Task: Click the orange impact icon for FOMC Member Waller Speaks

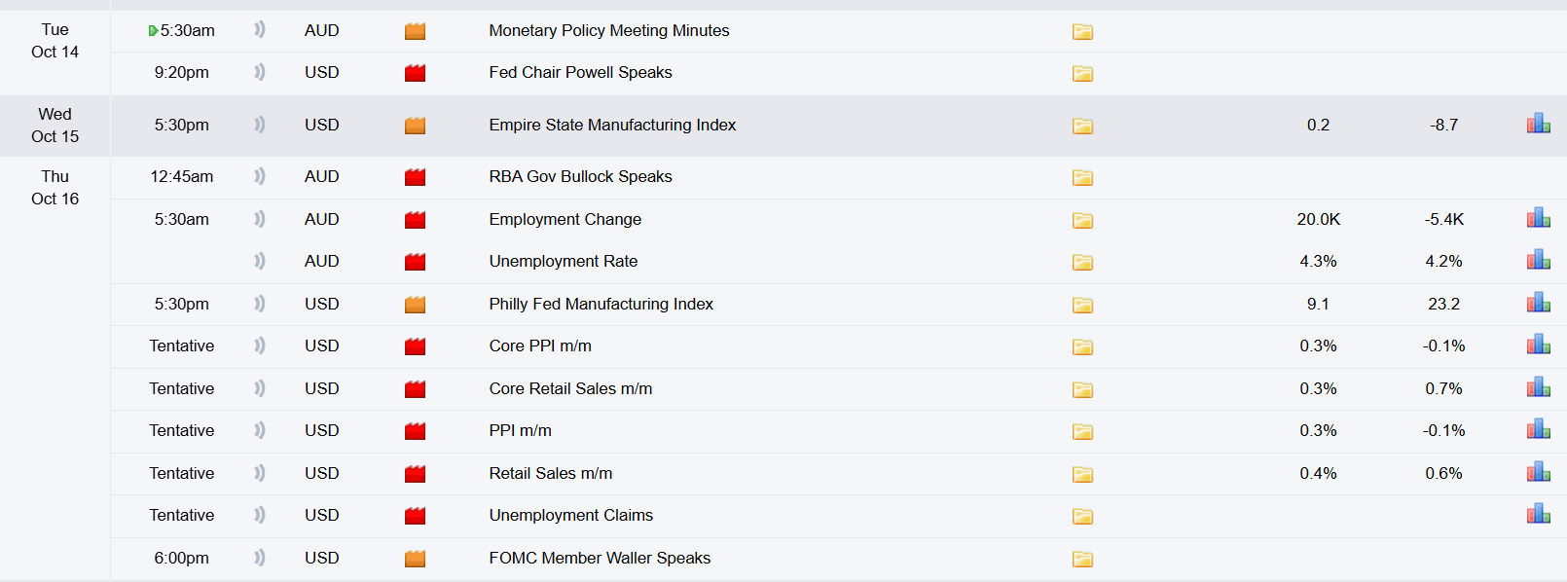Action: coord(415,558)
